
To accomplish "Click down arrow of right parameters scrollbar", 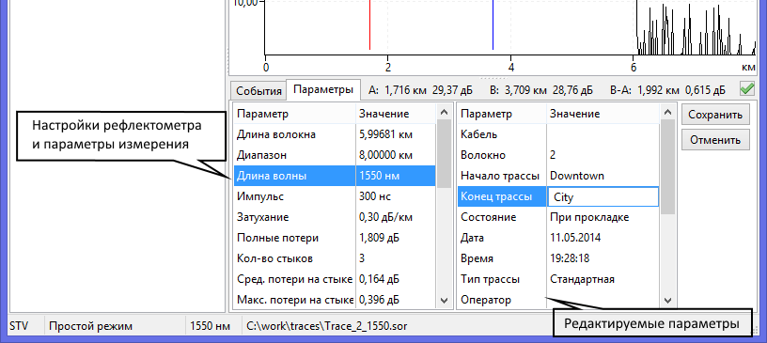I will click(667, 300).
